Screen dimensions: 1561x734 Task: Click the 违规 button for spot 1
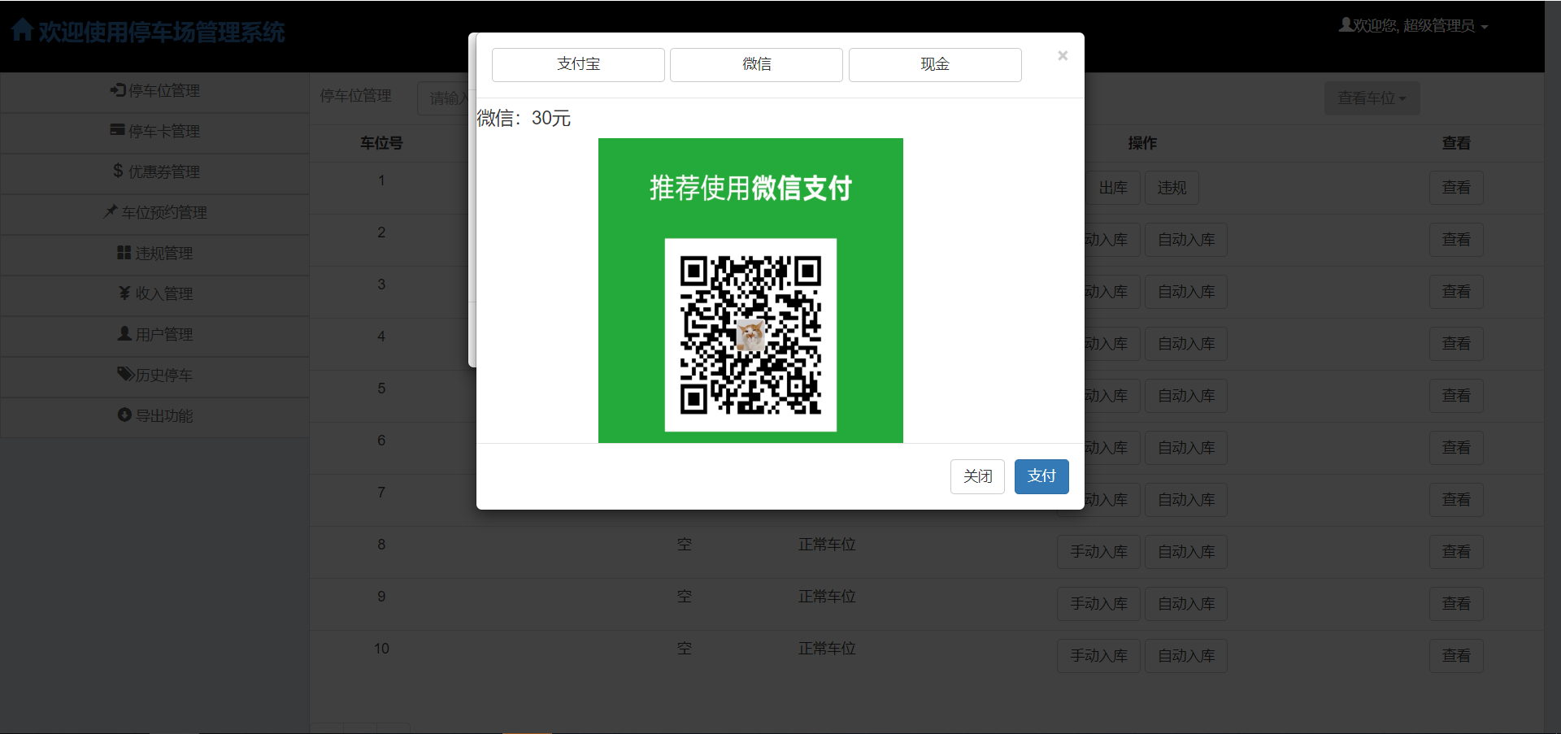1172,188
